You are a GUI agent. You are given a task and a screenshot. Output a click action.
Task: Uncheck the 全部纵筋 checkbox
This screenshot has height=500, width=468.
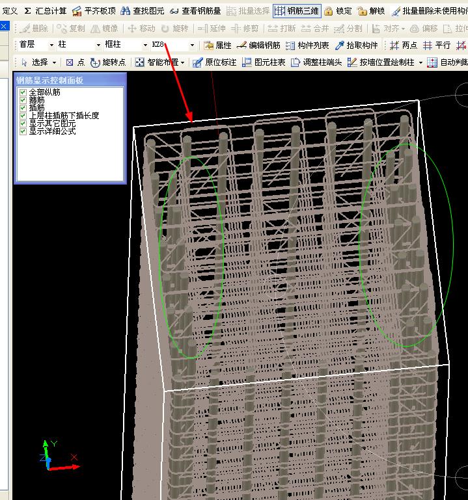tap(23, 92)
